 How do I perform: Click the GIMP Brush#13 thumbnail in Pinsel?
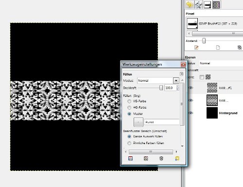coord(192,24)
